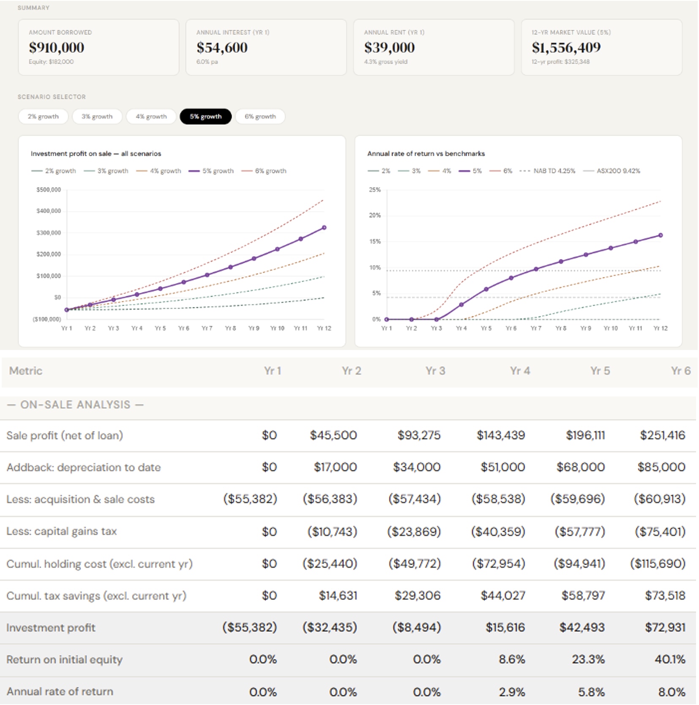Click Yr 12 data point on return chart's 5% line
This screenshot has width=699, height=705.
(661, 235)
